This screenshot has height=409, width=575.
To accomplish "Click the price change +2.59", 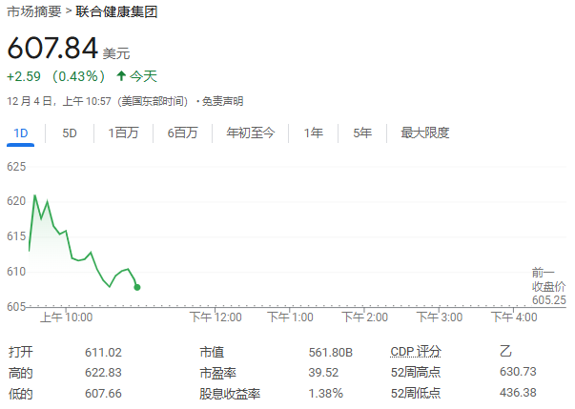I will (24, 76).
